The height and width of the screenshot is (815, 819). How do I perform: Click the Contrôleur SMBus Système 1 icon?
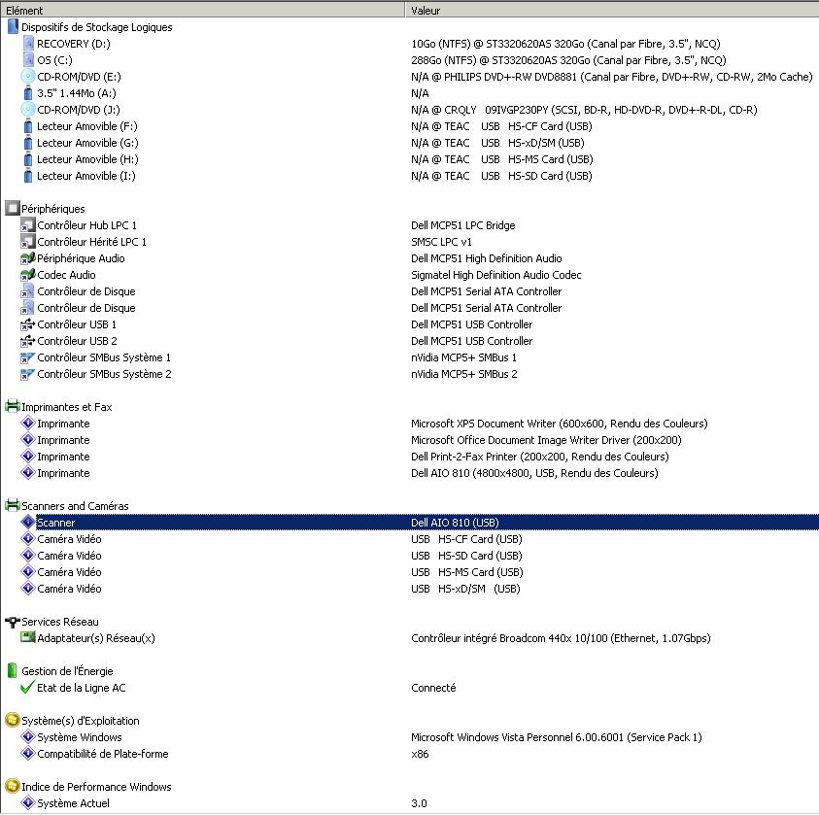(x=27, y=357)
